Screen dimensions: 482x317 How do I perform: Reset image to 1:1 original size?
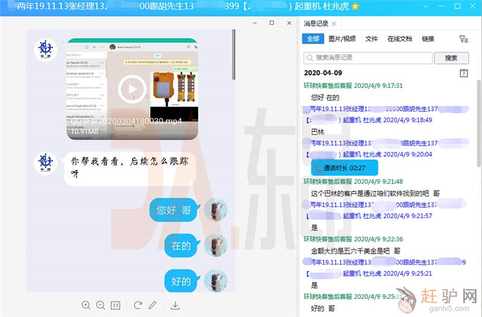pyautogui.click(x=116, y=306)
